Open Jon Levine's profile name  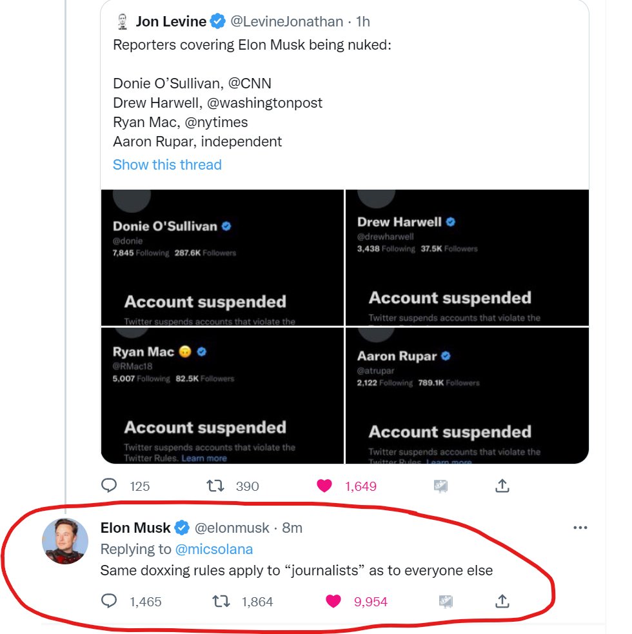tap(171, 22)
